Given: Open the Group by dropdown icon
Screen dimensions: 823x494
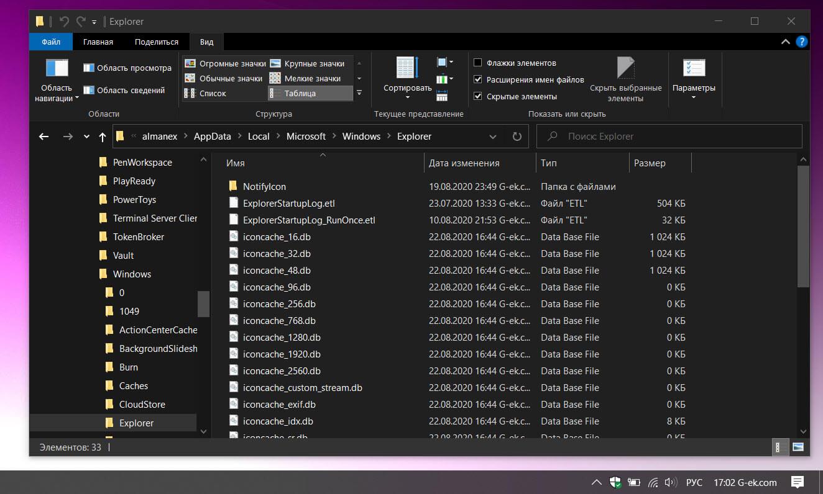Looking at the screenshot, I should (444, 62).
